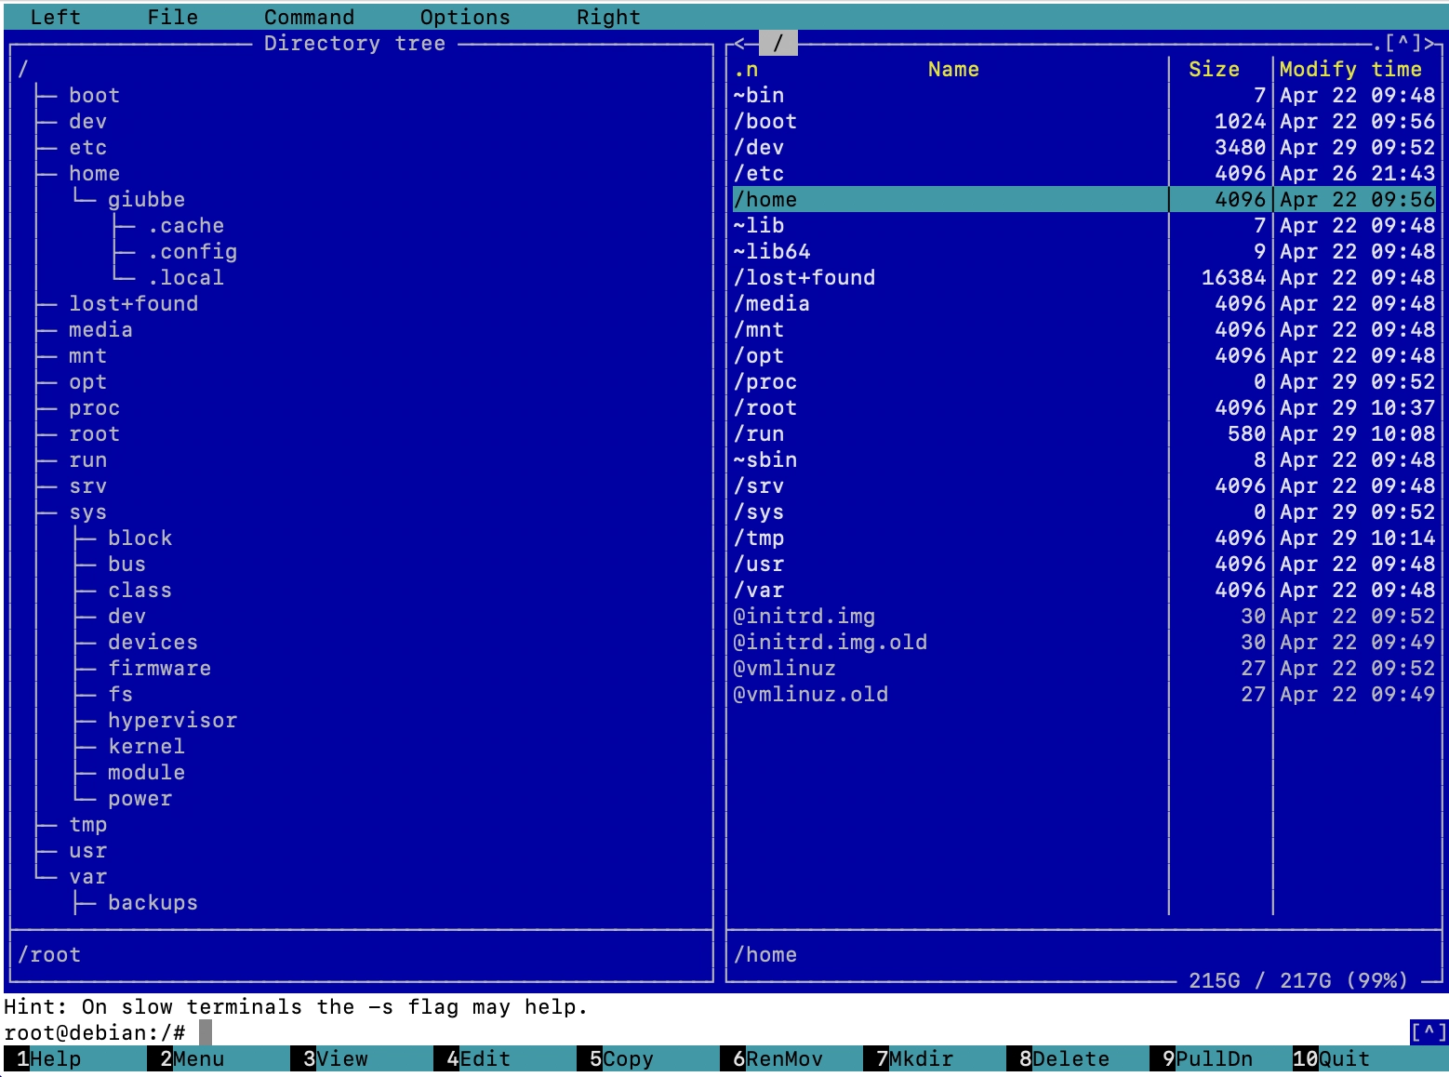Open the Command menu
The height and width of the screenshot is (1077, 1449).
(309, 17)
